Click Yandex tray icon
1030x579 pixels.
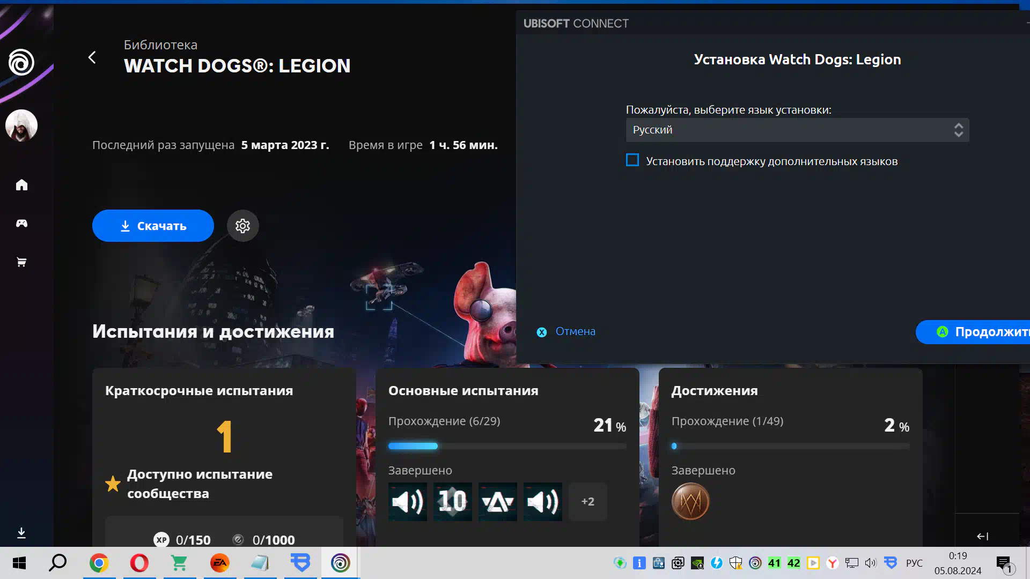point(833,563)
